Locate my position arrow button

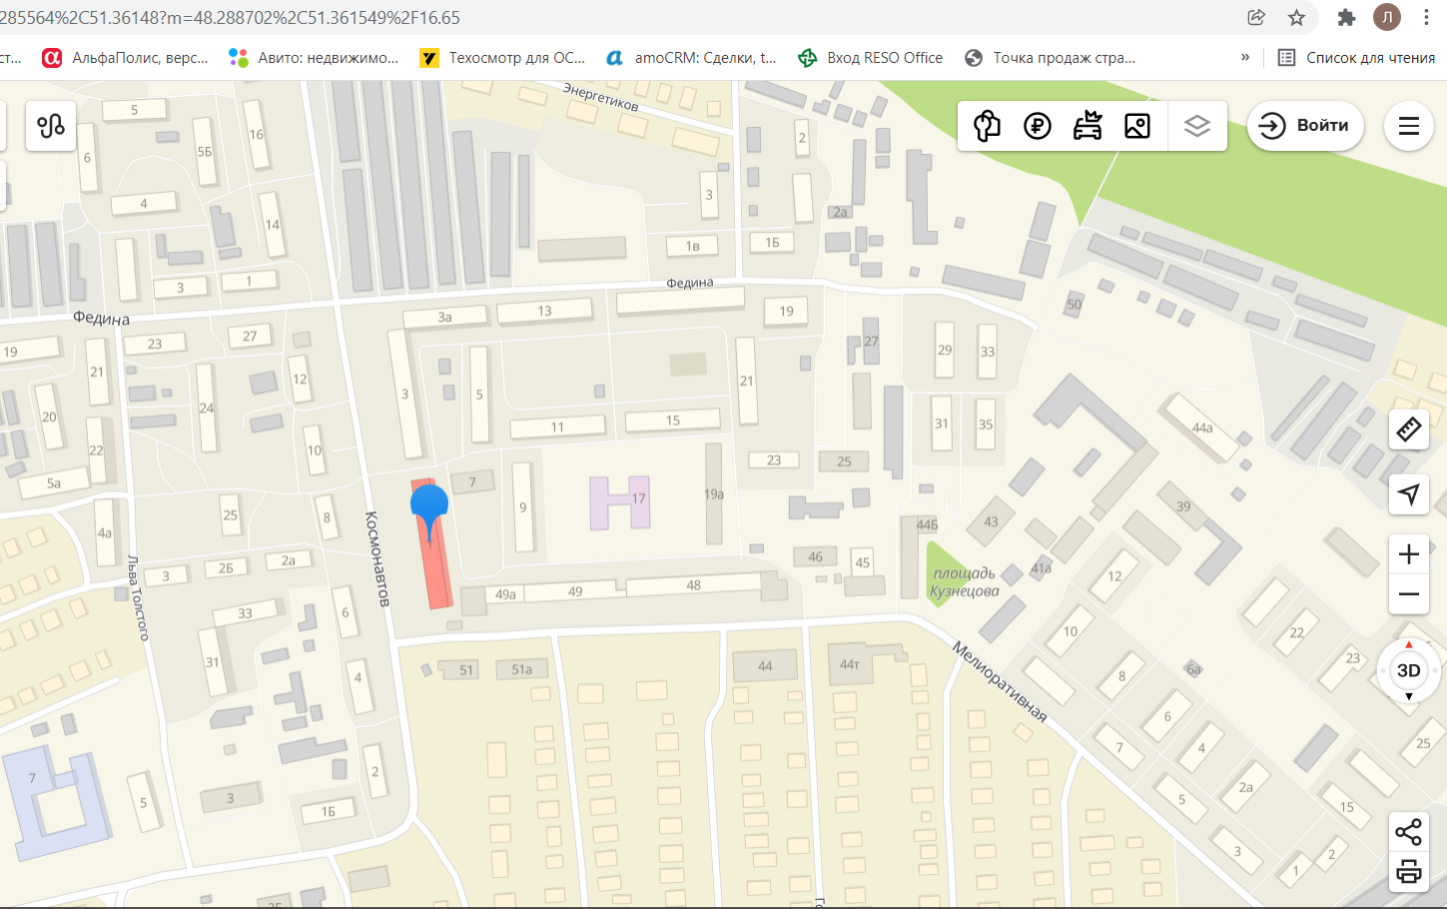(x=1409, y=493)
